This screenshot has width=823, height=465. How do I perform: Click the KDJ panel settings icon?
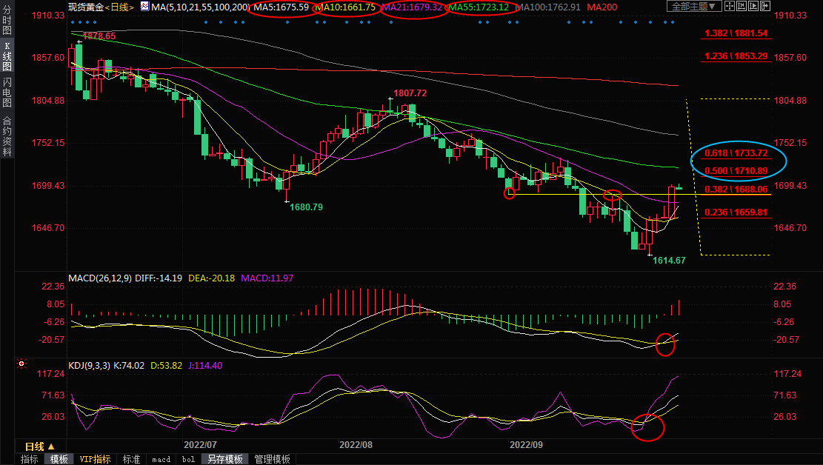pyautogui.click(x=21, y=364)
